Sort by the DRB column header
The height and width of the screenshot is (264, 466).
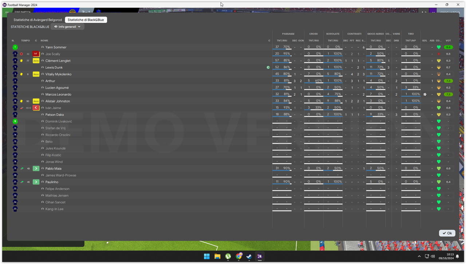click(x=396, y=40)
